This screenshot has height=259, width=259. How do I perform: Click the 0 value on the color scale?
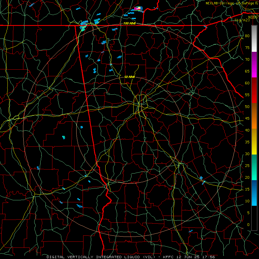point(248,225)
